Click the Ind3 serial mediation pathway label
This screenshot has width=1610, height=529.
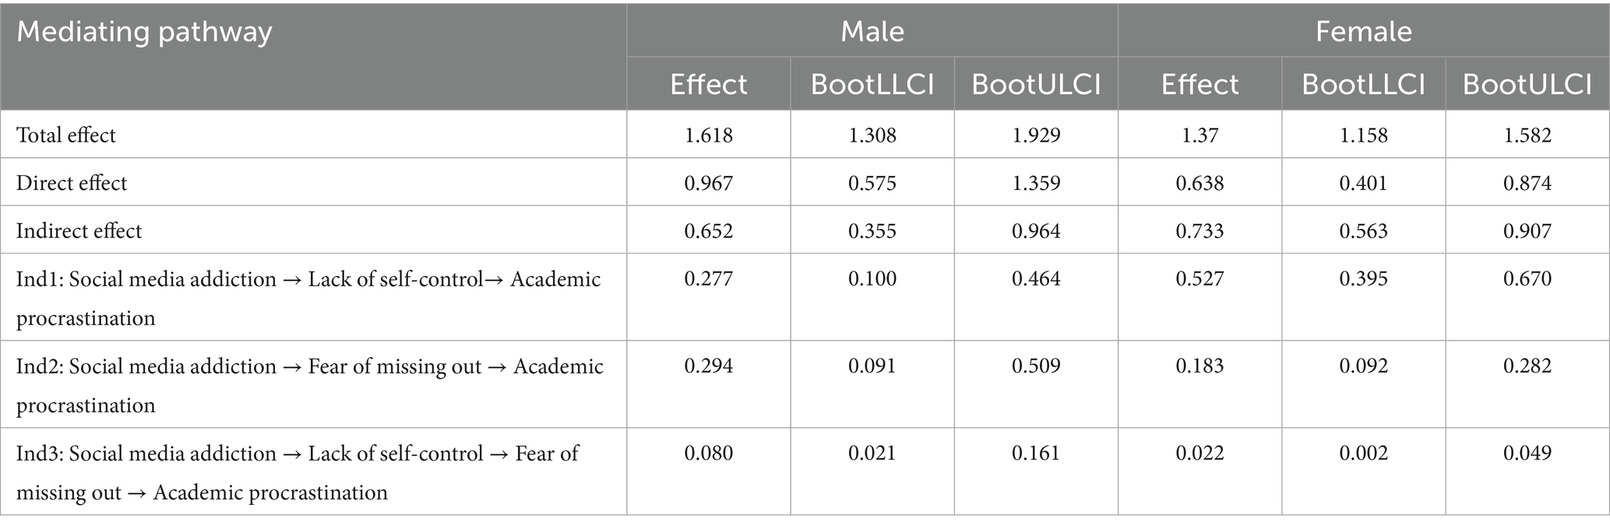(x=297, y=472)
